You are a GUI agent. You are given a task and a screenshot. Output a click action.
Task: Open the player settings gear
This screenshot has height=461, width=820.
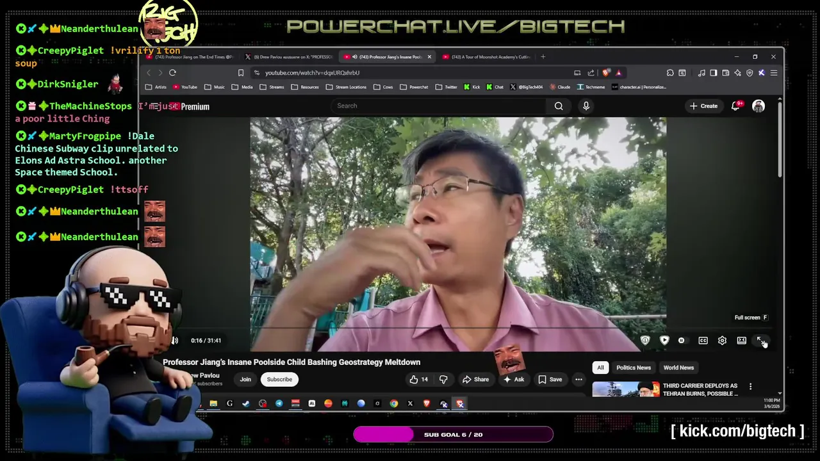[722, 341]
